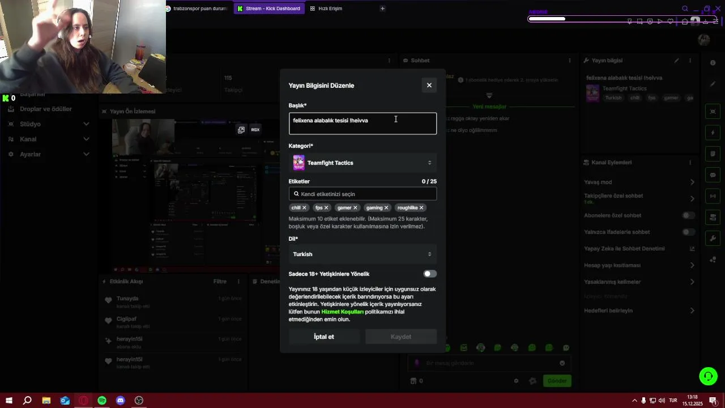Remove the gamer tag
Image resolution: width=725 pixels, height=408 pixels.
tap(356, 208)
